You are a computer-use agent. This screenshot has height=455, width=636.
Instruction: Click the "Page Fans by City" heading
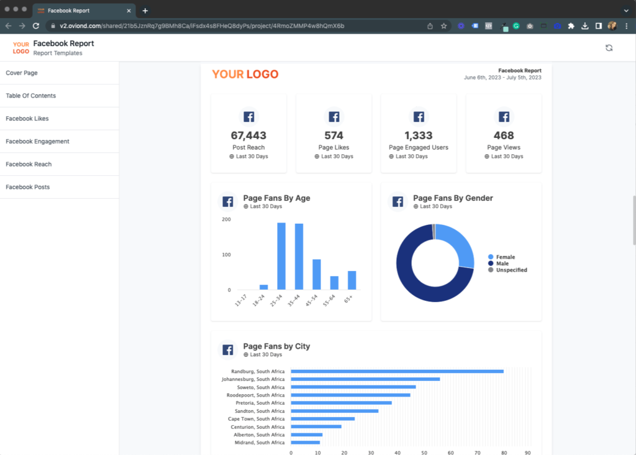[276, 346]
